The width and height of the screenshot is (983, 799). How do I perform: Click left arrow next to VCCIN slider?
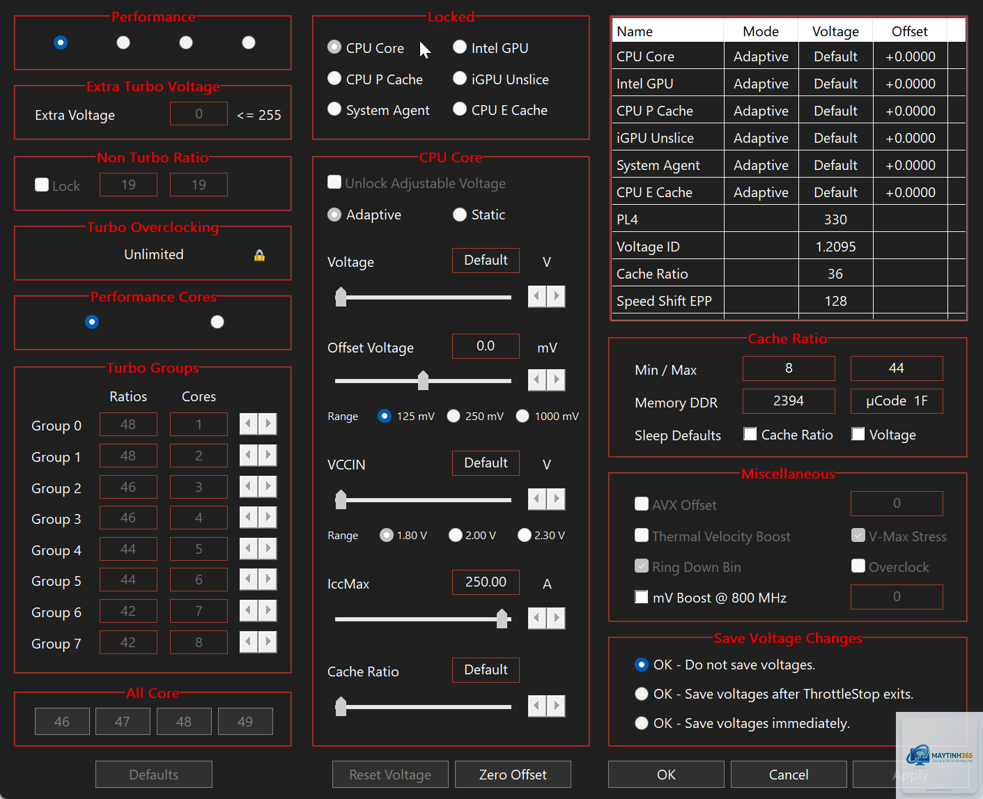(x=537, y=499)
